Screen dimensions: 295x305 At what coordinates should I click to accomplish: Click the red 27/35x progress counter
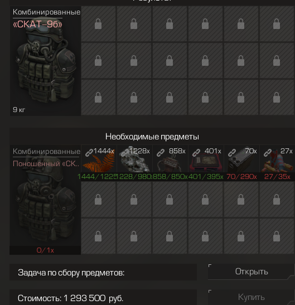click(x=277, y=177)
